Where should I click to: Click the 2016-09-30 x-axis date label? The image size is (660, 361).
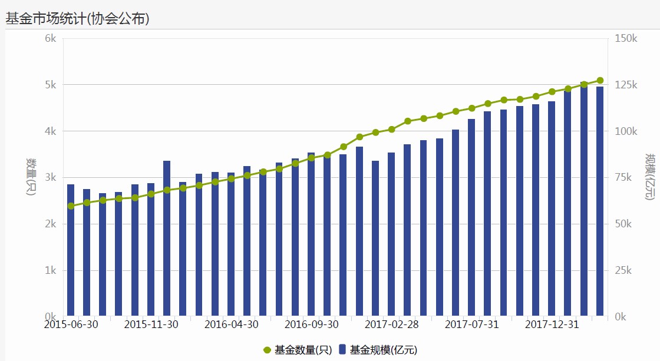[x=311, y=324]
